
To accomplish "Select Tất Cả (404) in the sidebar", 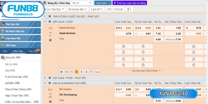I will [x=11, y=64].
